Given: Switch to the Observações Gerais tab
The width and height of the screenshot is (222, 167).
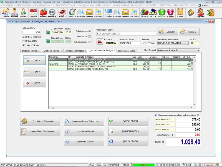Looking at the screenshot, I should pos(127,51).
